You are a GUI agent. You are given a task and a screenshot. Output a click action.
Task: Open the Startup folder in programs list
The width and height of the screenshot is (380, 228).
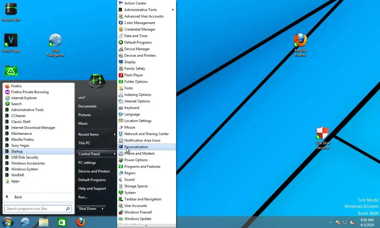click(x=39, y=151)
